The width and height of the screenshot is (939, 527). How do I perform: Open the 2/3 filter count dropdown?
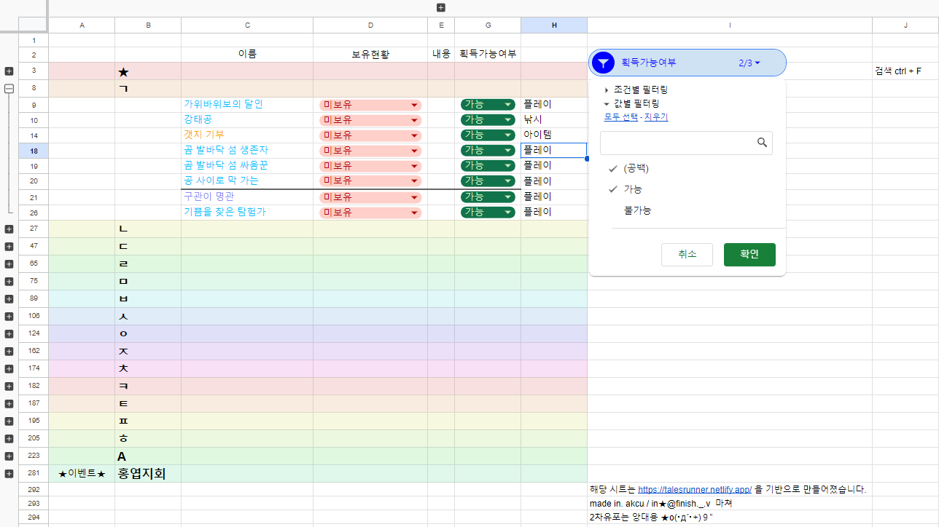pyautogui.click(x=749, y=63)
